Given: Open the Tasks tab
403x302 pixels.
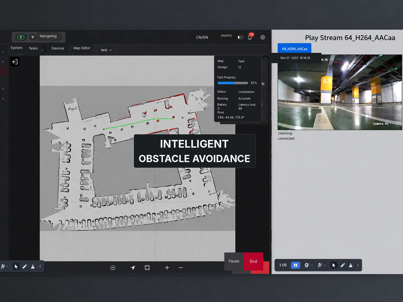Looking at the screenshot, I should pyautogui.click(x=33, y=48).
